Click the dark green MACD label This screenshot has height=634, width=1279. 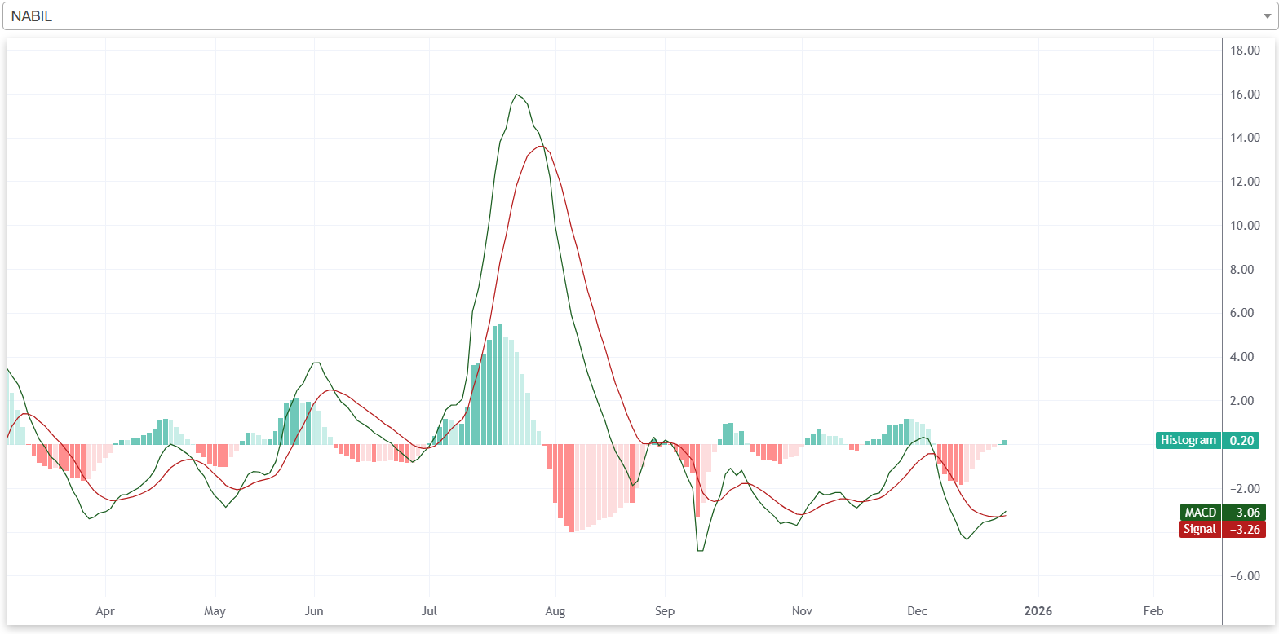[1200, 513]
